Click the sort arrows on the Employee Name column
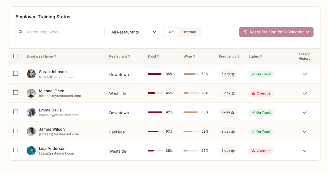The height and width of the screenshot is (174, 328). point(55,56)
